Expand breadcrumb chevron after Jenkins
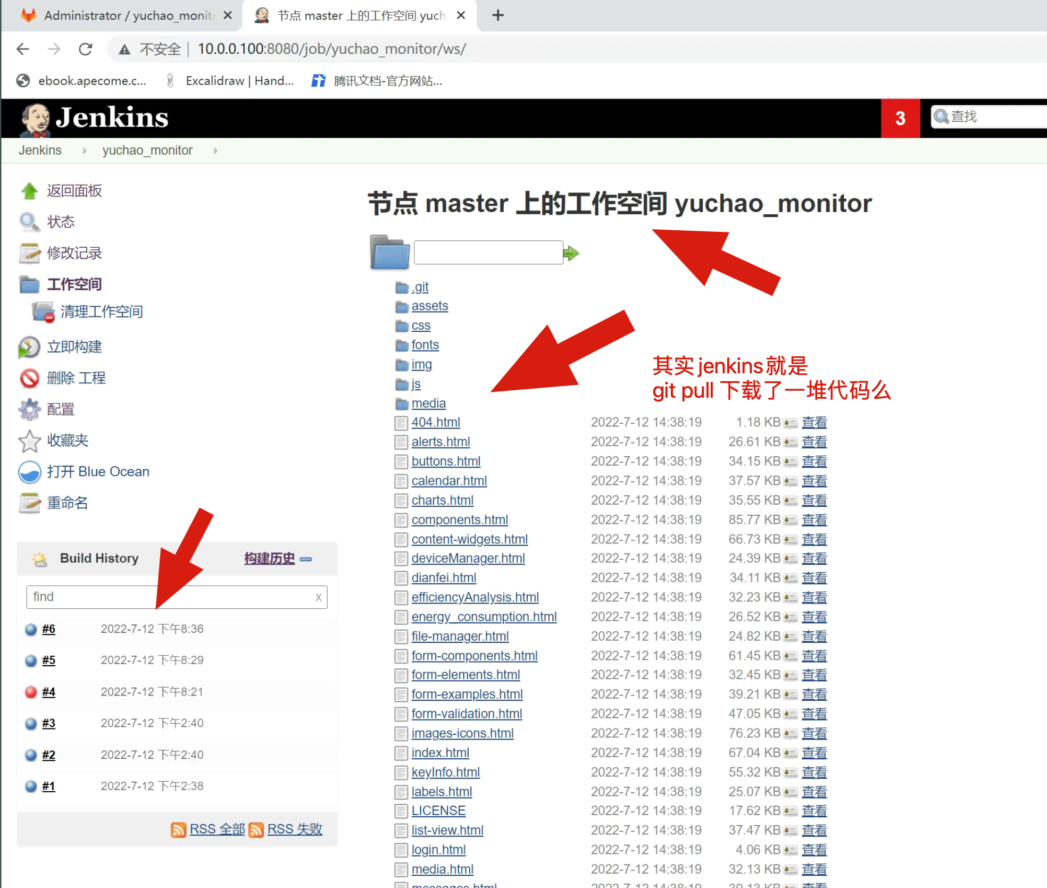The image size is (1047, 888). pos(84,150)
